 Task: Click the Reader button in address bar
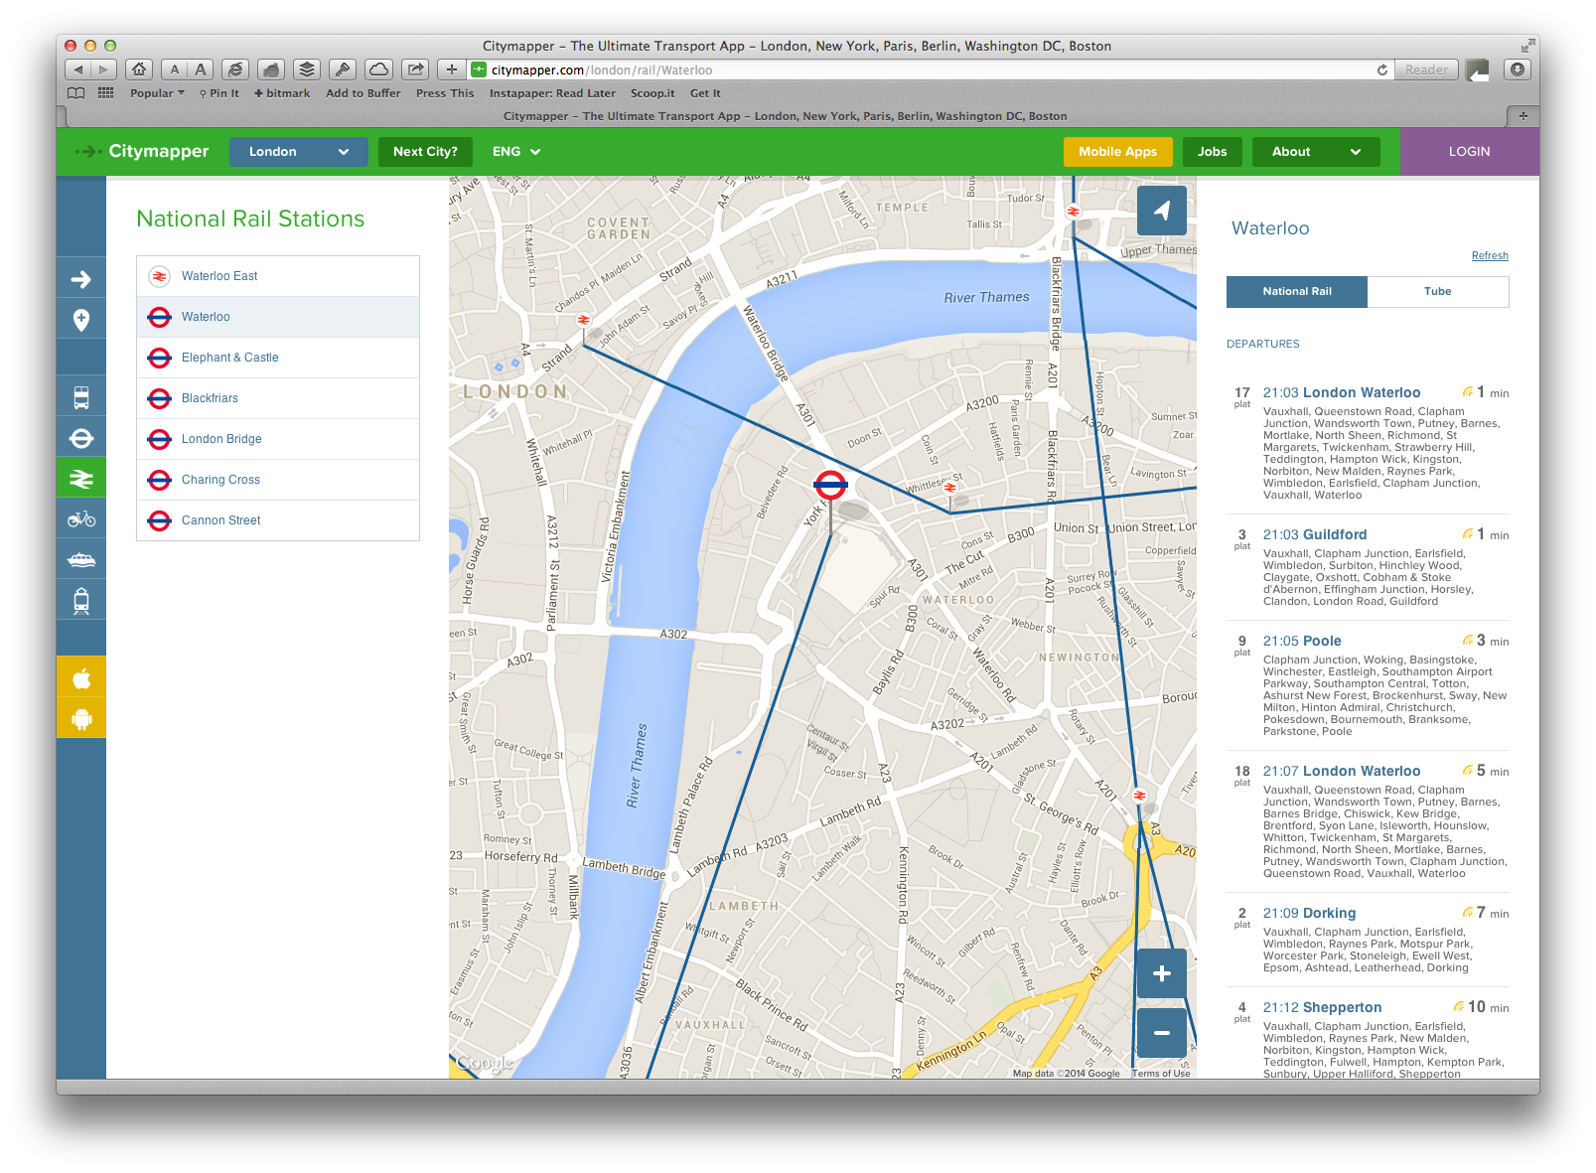tap(1426, 70)
